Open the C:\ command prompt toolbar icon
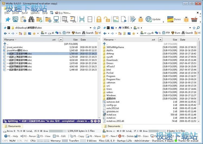 [15, 19]
